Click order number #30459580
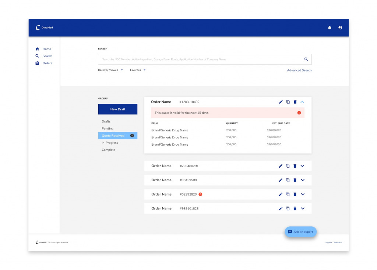The width and height of the screenshot is (377, 270). pos(188,180)
